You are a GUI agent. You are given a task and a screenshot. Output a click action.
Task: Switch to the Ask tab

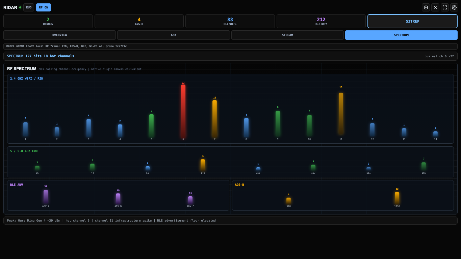coord(174,35)
